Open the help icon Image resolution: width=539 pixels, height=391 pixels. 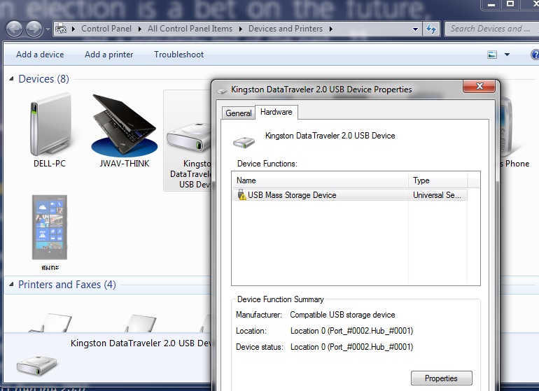click(535, 55)
